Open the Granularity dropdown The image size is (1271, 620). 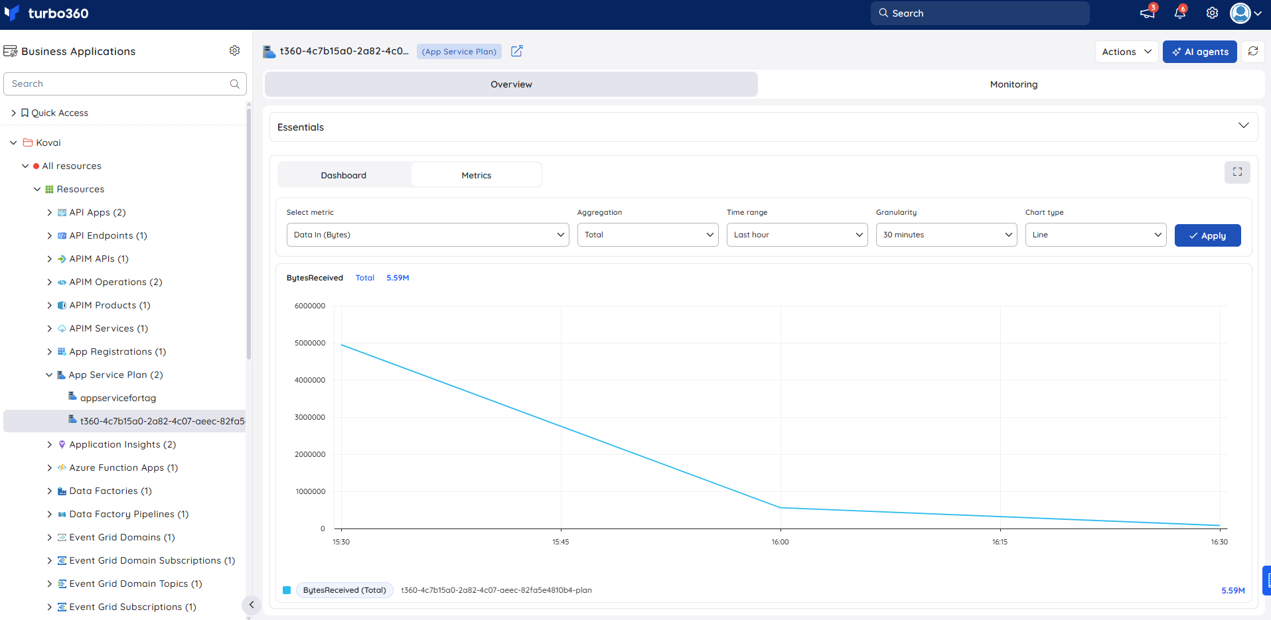click(x=946, y=235)
